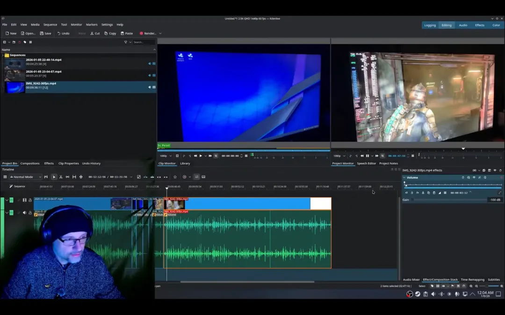
Task: Open the Normal Mode dropdown
Action: pos(25,177)
